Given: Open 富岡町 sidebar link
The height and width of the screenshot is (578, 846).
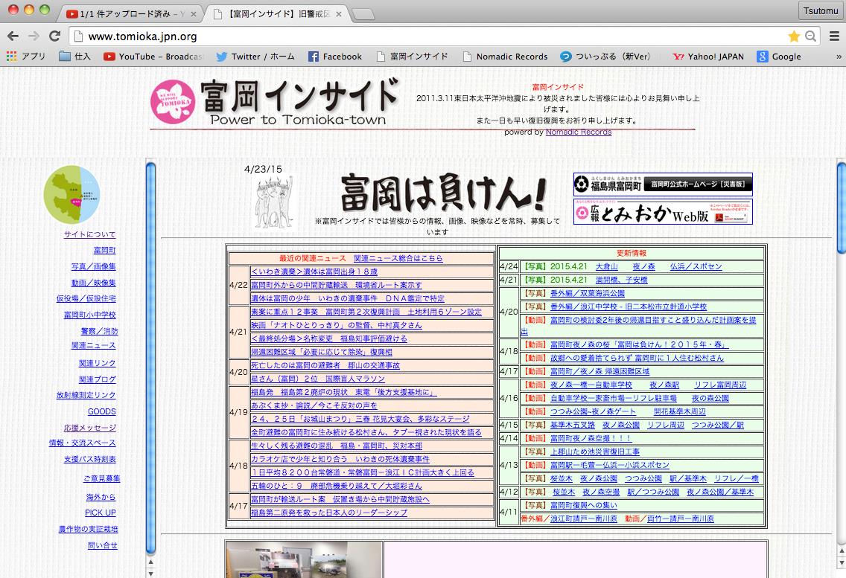Looking at the screenshot, I should pyautogui.click(x=105, y=250).
